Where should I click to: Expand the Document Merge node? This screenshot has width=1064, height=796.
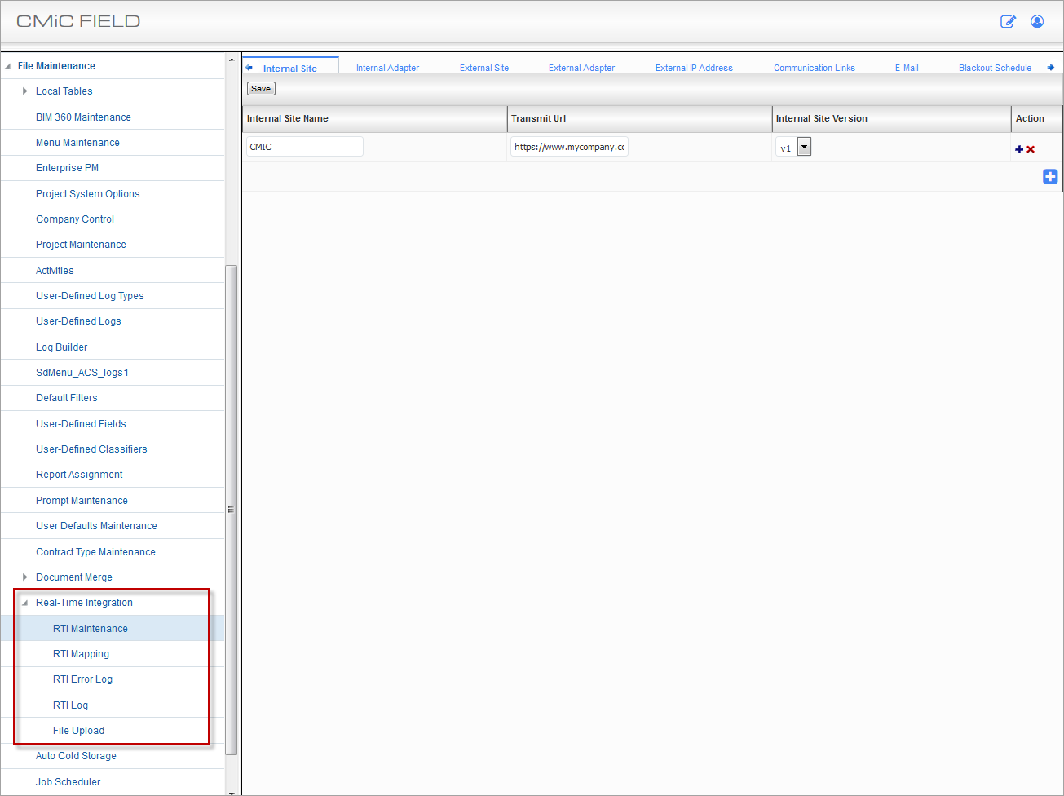coord(25,577)
